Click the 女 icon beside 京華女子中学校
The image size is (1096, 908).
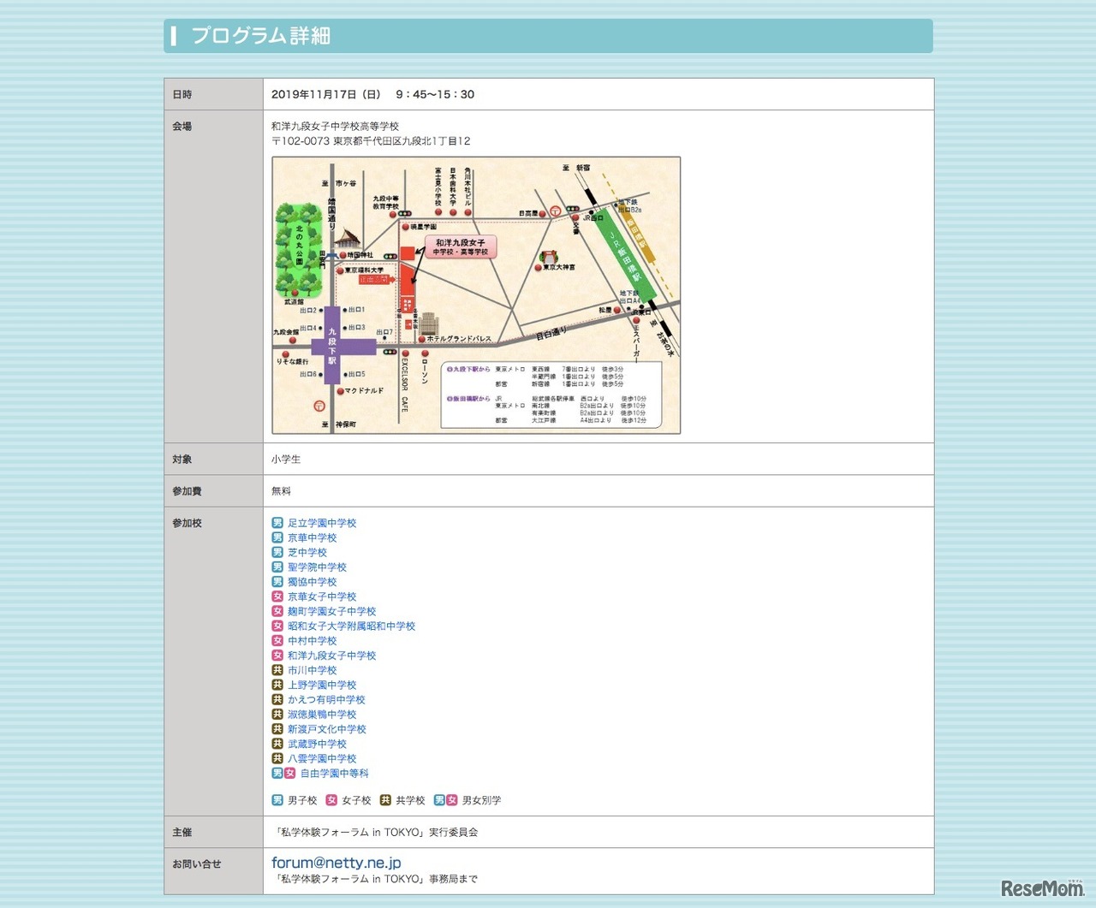(x=277, y=596)
